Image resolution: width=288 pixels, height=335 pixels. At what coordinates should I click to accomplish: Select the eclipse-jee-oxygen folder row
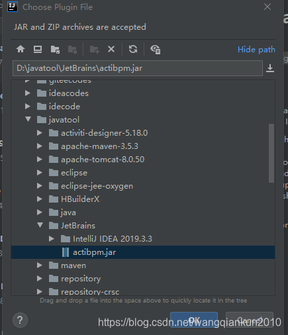tap(143, 186)
